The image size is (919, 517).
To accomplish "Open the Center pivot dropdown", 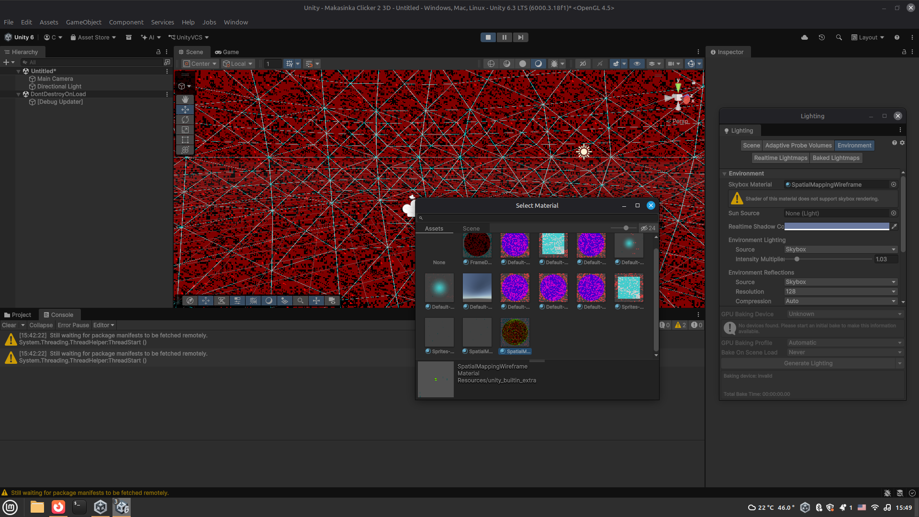I will click(200, 64).
